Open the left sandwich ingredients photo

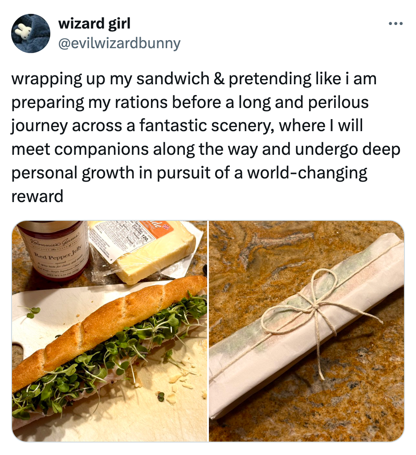tap(110, 331)
